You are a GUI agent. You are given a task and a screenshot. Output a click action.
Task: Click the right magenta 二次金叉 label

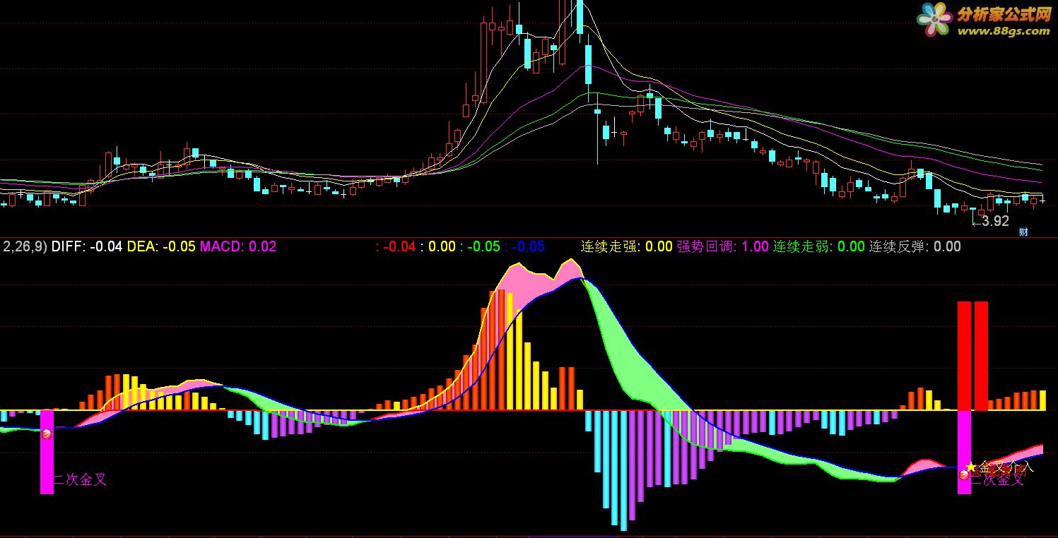[x=997, y=480]
